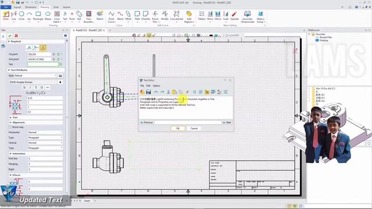Select the Fillet tool

tap(137, 16)
